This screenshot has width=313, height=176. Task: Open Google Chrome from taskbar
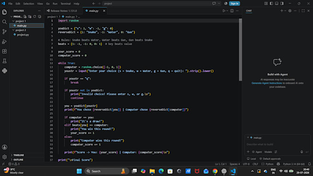(x=215, y=171)
